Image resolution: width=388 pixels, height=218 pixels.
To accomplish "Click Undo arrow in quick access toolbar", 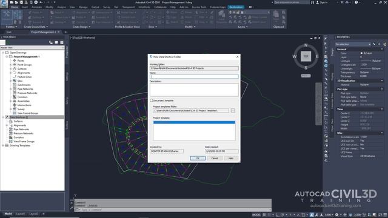I will tap(41, 2).
